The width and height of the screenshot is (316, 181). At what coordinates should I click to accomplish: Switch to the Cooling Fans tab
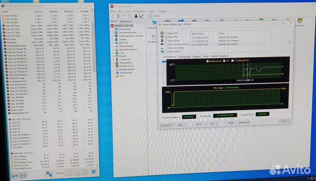click(185, 57)
